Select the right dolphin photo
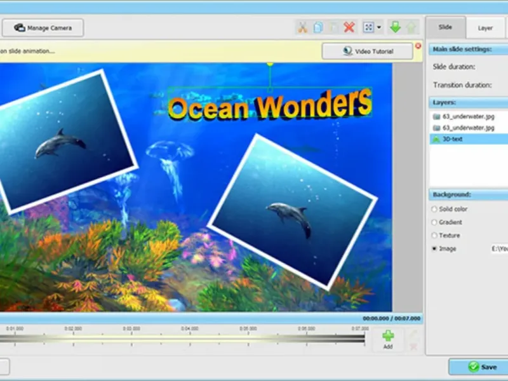This screenshot has height=381, width=508. [292, 211]
